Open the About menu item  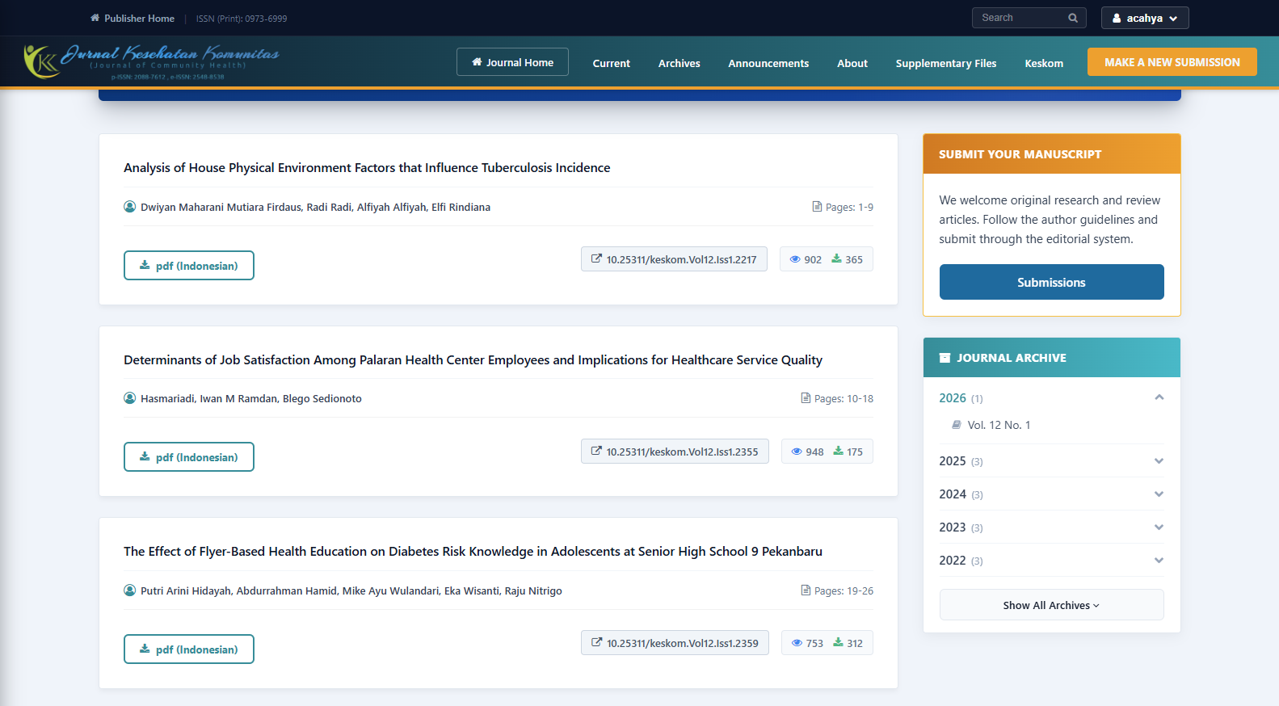(x=852, y=63)
